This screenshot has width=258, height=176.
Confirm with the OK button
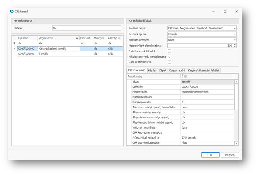point(210,155)
